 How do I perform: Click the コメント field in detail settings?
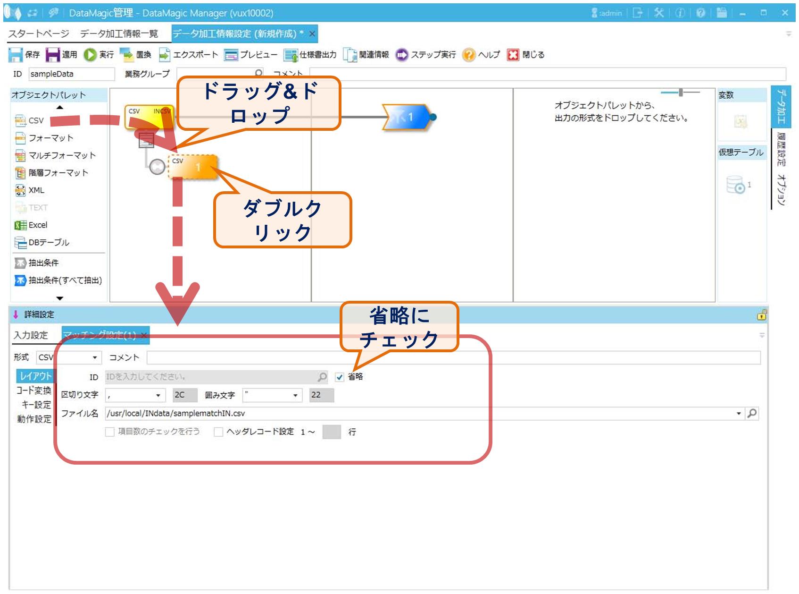[x=453, y=357]
